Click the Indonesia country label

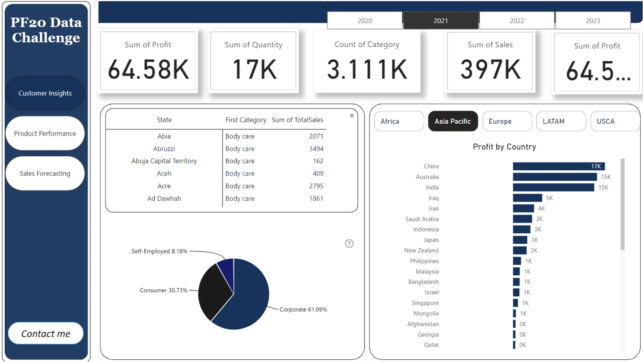point(426,230)
